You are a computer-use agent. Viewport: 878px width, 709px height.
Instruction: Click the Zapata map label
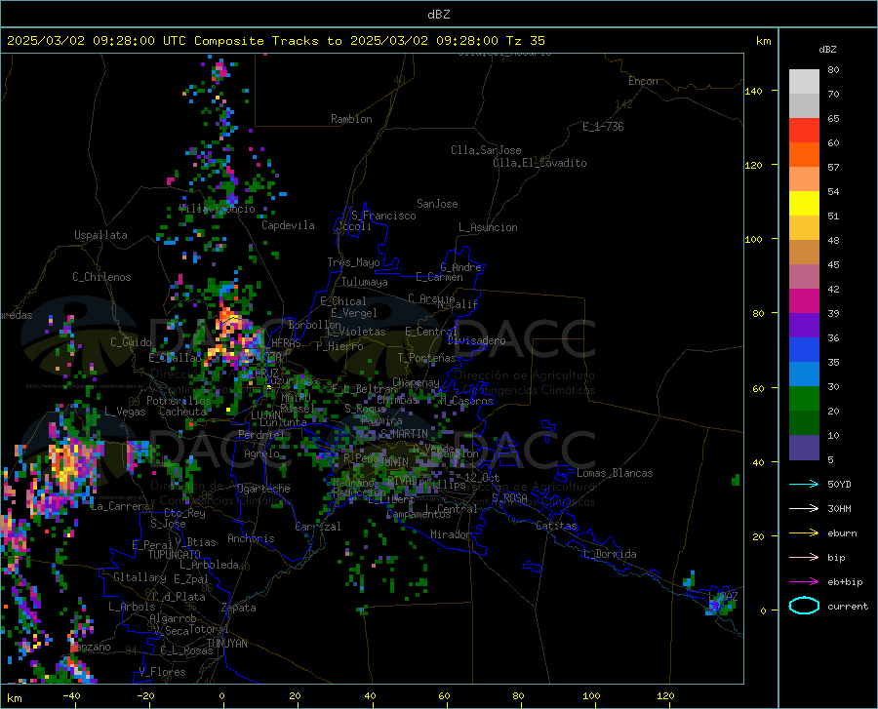(x=239, y=608)
